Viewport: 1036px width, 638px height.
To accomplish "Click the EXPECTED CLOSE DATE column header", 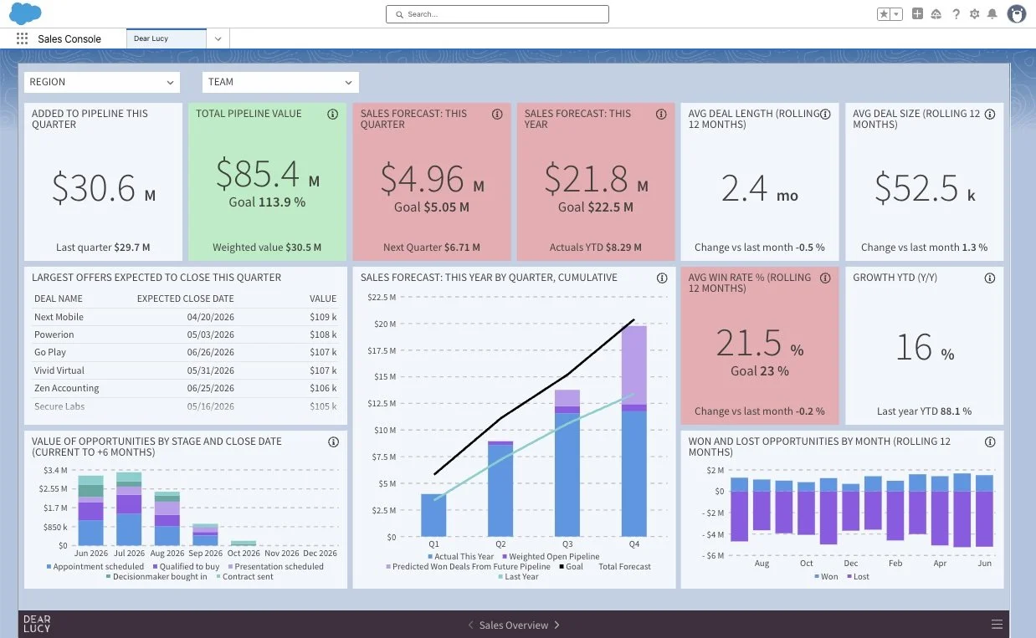I will [x=186, y=299].
